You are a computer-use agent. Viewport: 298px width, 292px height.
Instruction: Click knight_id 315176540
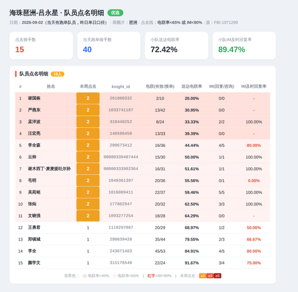(x=121, y=263)
